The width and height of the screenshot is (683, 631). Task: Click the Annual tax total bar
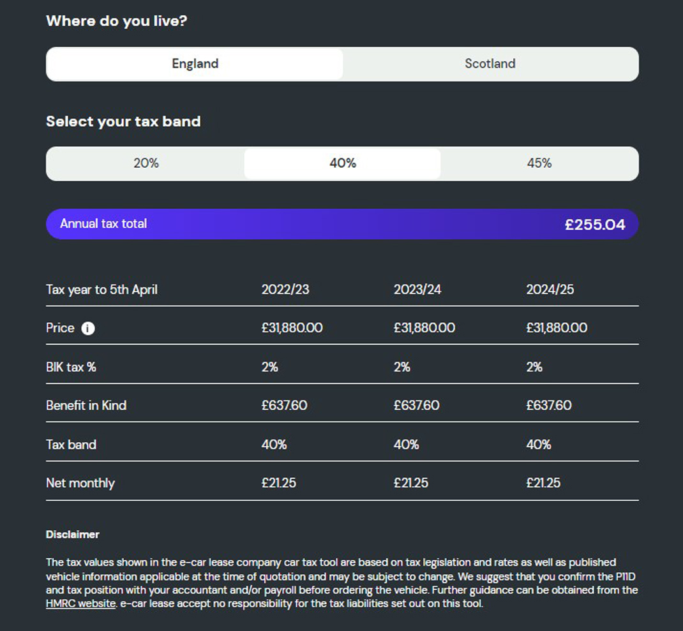[342, 224]
